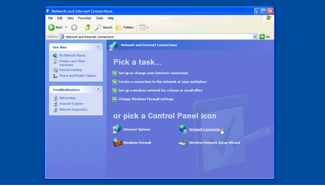This screenshot has height=186, width=325.
Task: Click the Internet Explorer troubleshooter help icon
Action: pyautogui.click(x=55, y=104)
